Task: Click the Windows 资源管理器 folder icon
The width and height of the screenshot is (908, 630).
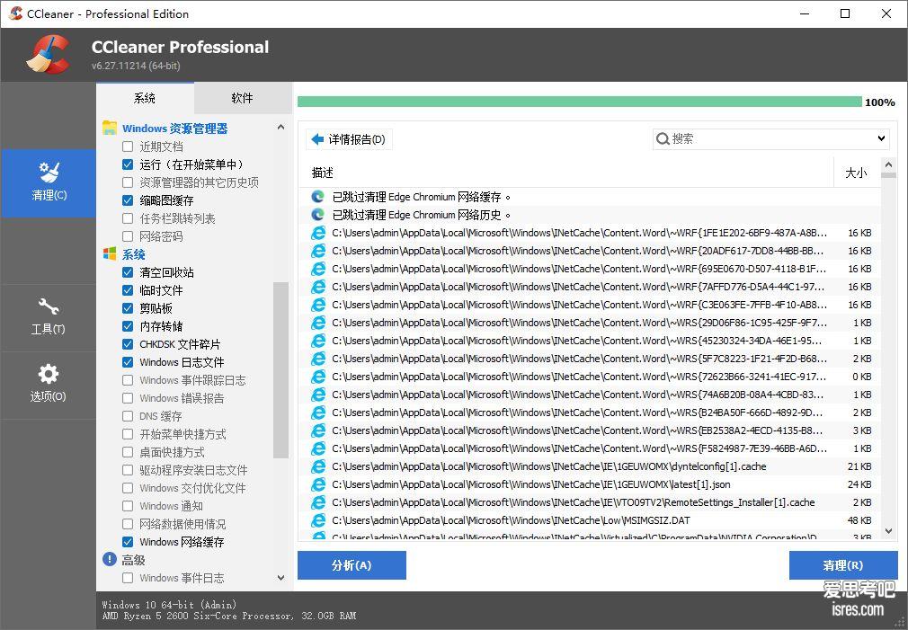Action: click(x=110, y=128)
